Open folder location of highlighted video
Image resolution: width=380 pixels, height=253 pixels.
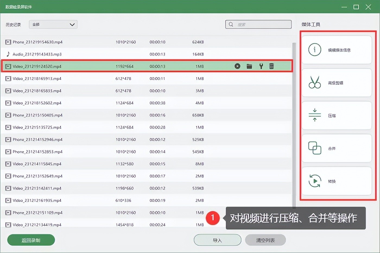tap(249, 66)
